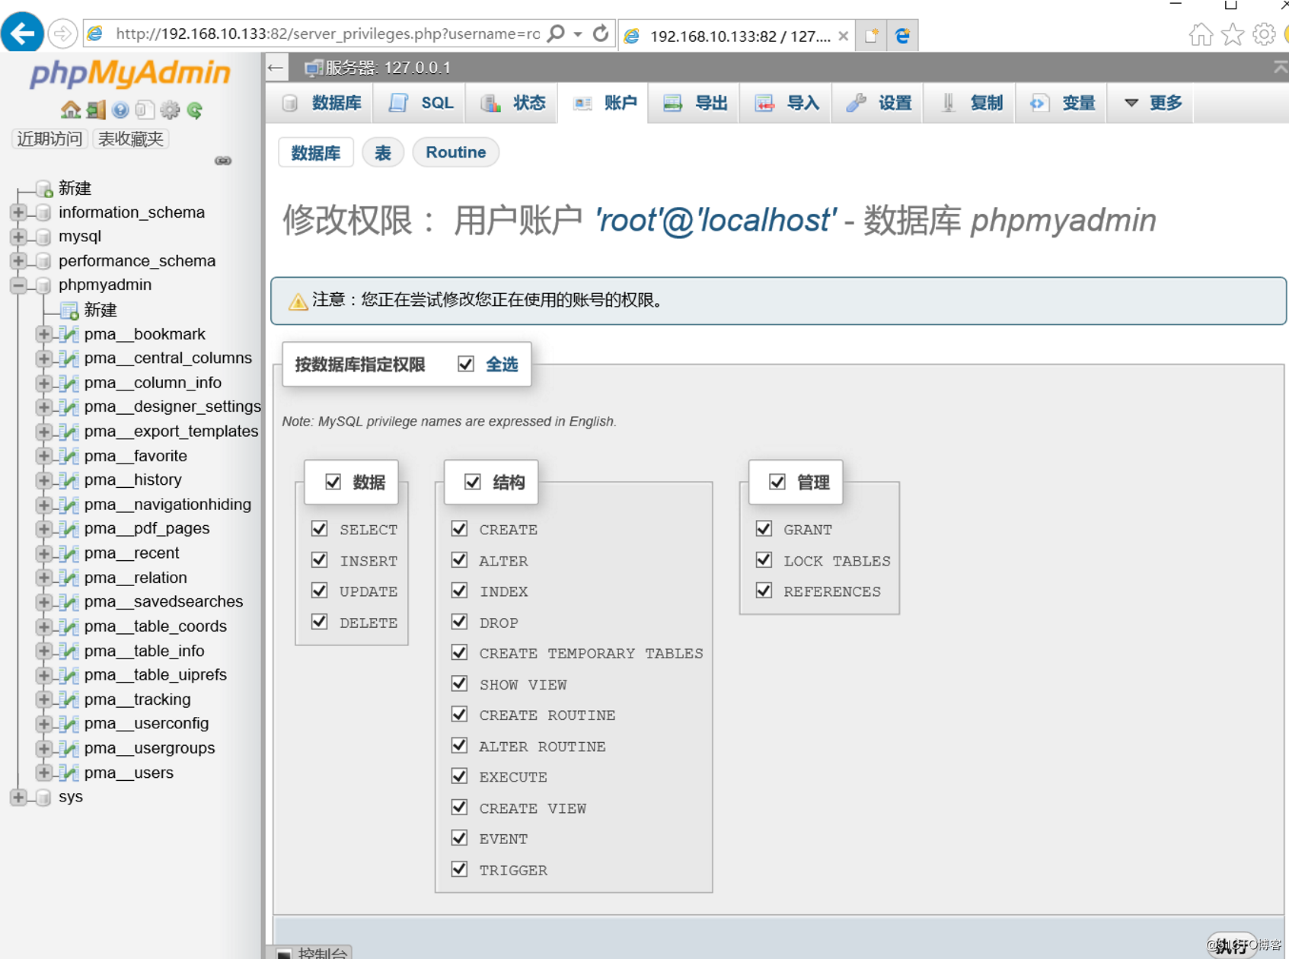This screenshot has height=959, width=1289.
Task: Expand the pma__favorite table node
Action: coord(43,456)
